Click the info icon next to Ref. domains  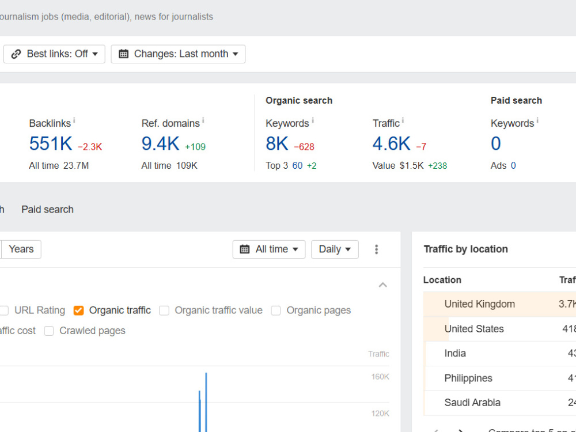click(203, 120)
